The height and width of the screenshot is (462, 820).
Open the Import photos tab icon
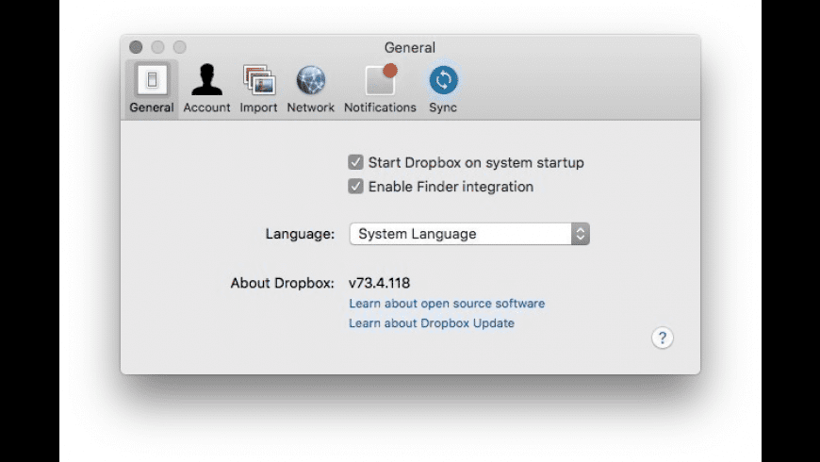(259, 80)
